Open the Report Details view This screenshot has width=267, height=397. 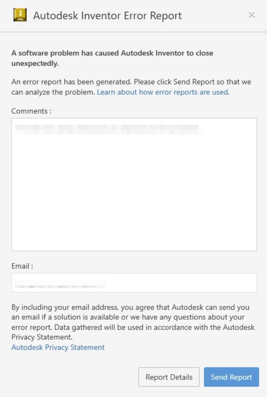tap(169, 377)
